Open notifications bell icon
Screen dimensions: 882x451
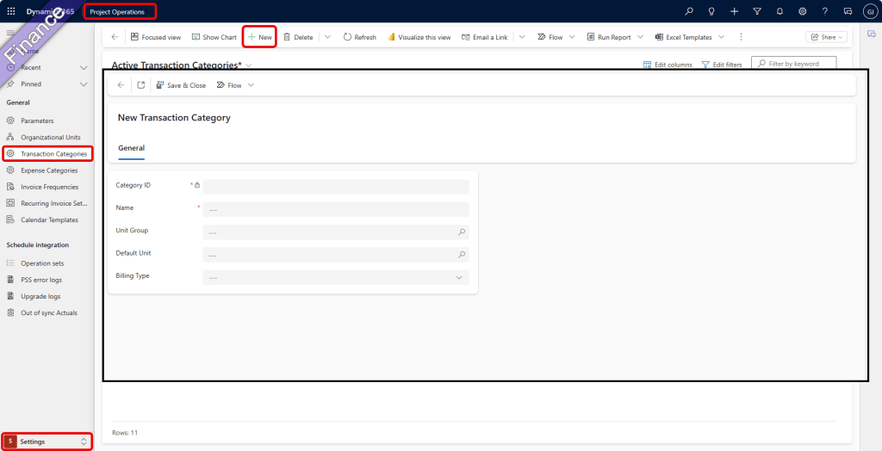[x=780, y=11]
